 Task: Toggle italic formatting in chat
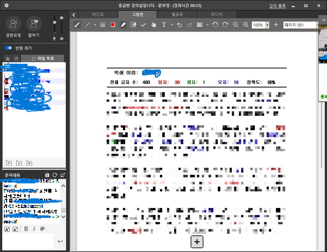point(34,229)
